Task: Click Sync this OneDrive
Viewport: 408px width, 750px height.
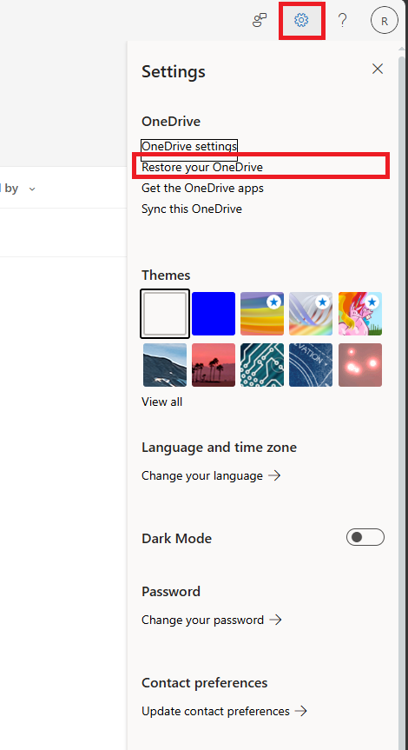Action: click(192, 209)
